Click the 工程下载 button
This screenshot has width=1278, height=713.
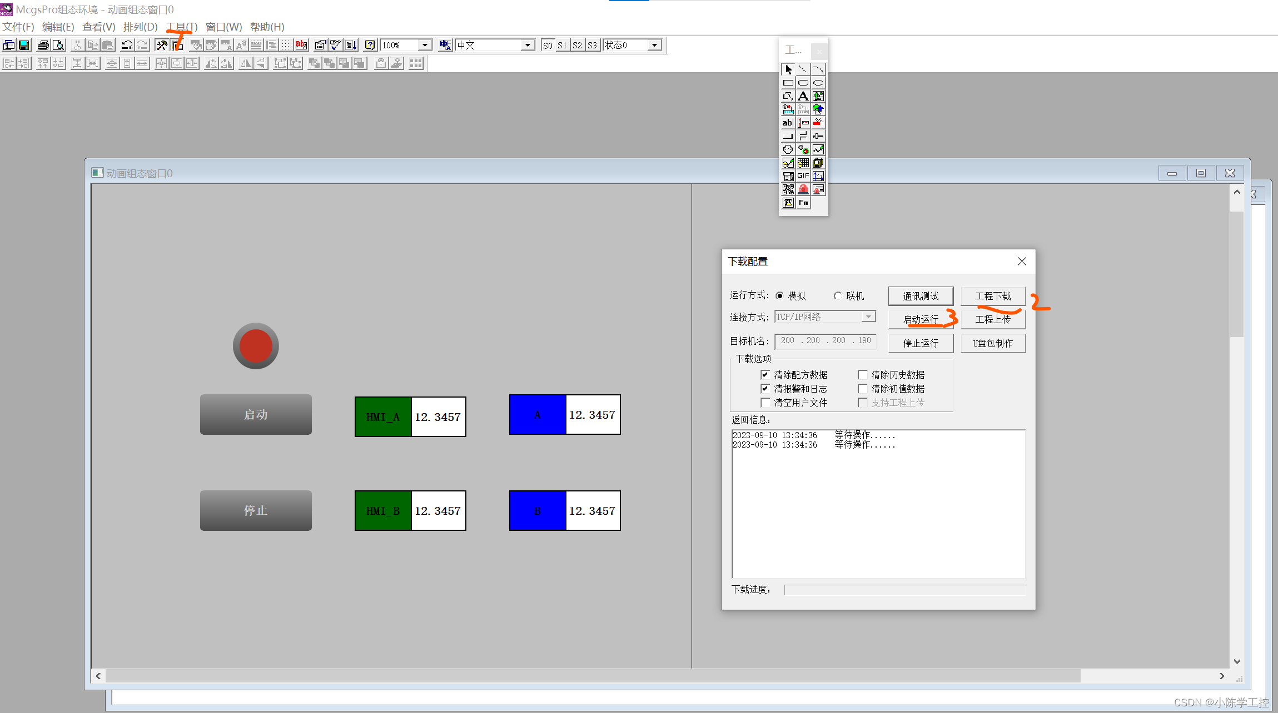pos(993,296)
